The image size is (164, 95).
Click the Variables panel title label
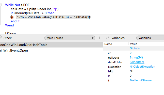(118, 38)
